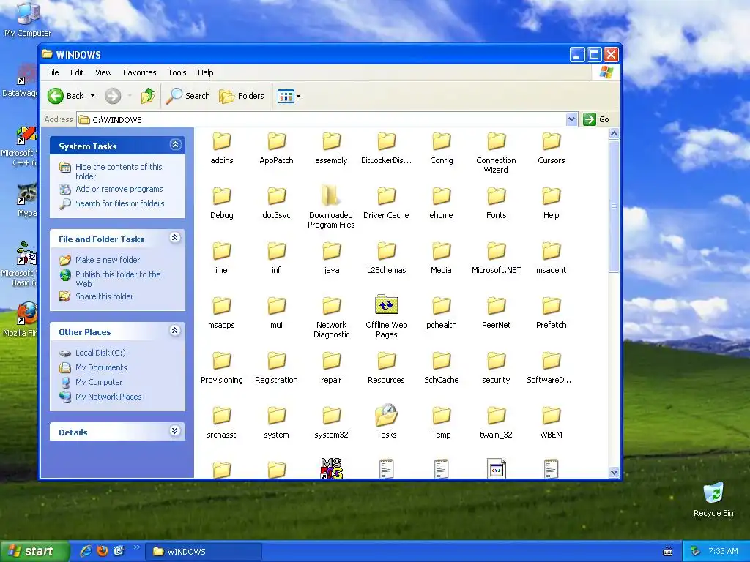Select the Network Diagnostic folder icon
This screenshot has height=562, width=750.
pos(332,306)
